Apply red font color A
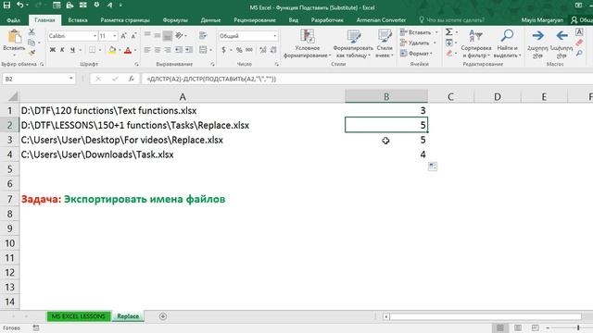Viewport: 593px width, 333px height. tap(128, 50)
